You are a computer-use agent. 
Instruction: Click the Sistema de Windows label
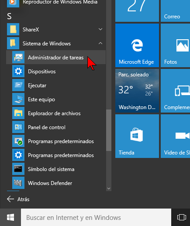pyautogui.click(x=47, y=44)
